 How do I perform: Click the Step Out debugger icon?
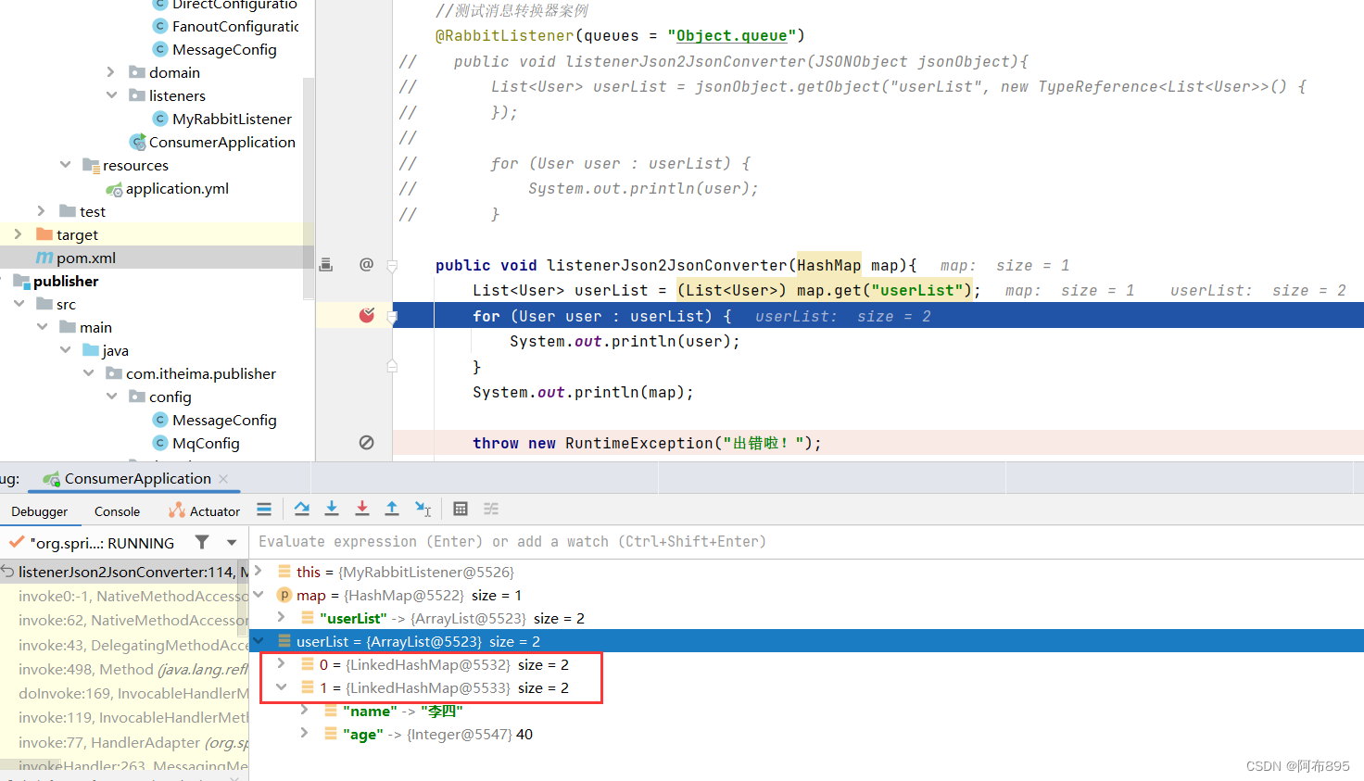[x=392, y=509]
